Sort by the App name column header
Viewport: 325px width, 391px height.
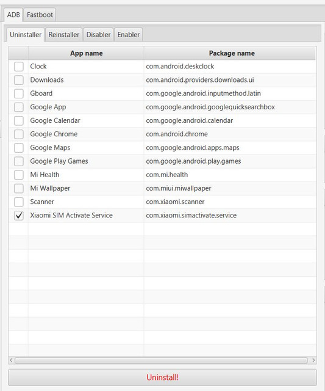tap(86, 53)
